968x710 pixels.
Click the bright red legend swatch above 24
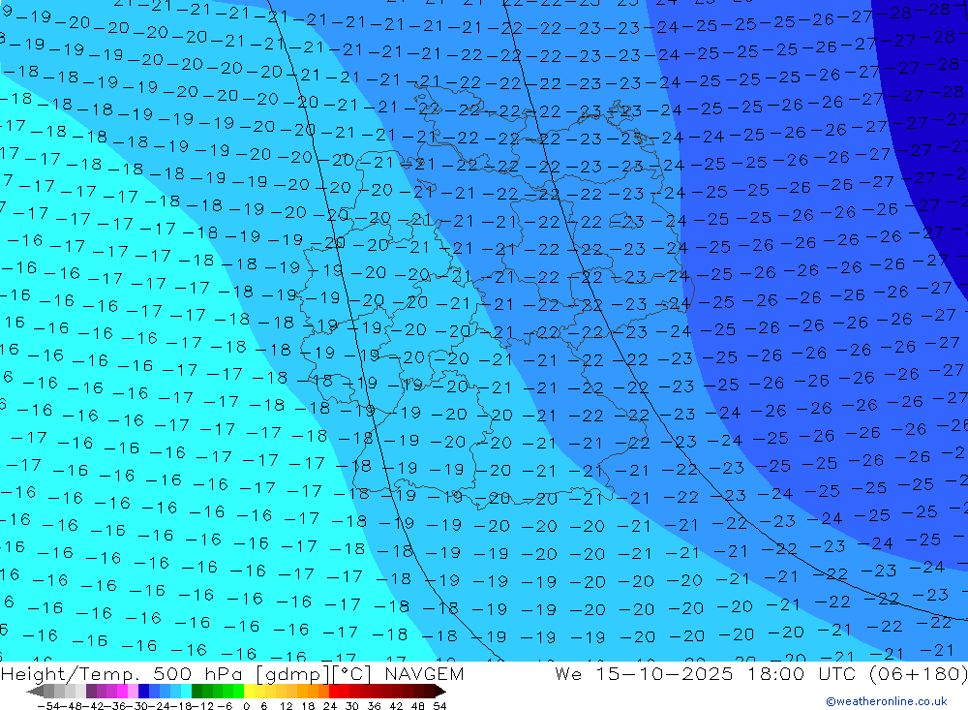click(x=334, y=692)
